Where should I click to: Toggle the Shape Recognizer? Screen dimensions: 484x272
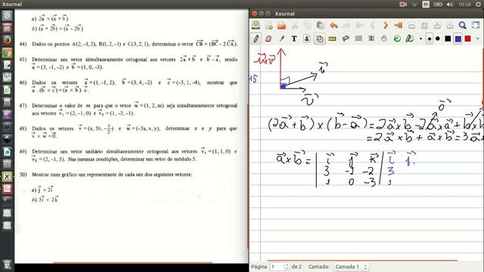tap(319, 39)
